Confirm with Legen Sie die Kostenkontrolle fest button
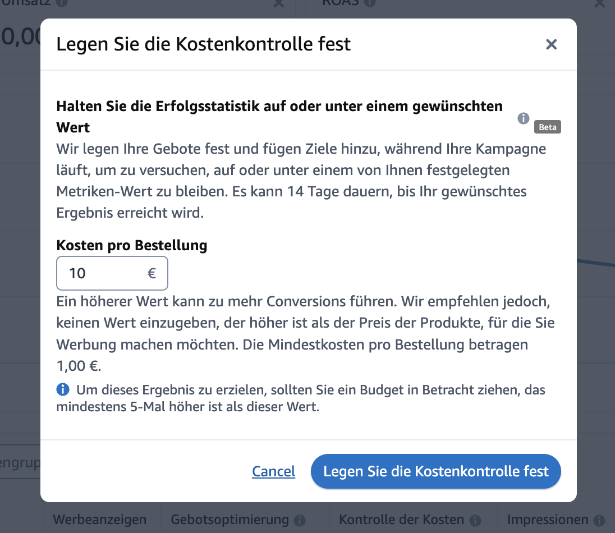 pos(436,471)
